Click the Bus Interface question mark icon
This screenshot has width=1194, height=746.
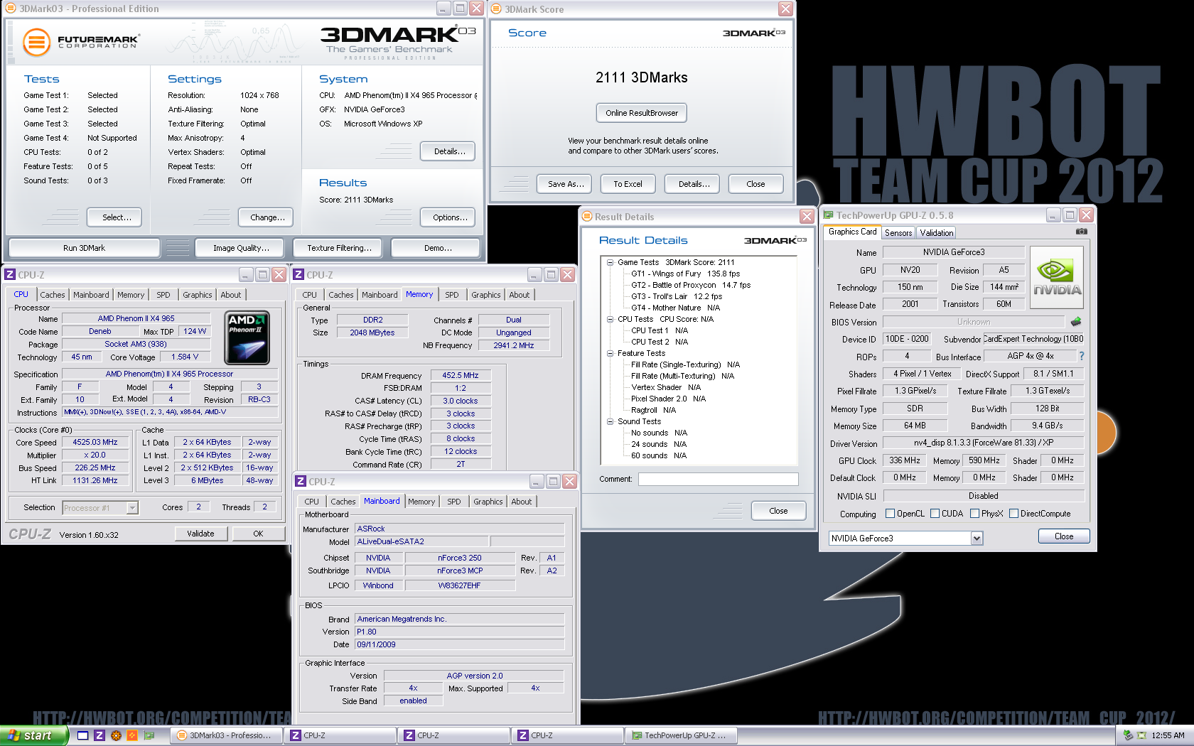(x=1082, y=356)
